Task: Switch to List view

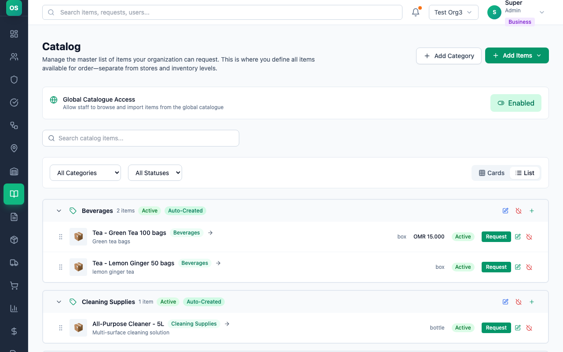Action: pos(525,173)
